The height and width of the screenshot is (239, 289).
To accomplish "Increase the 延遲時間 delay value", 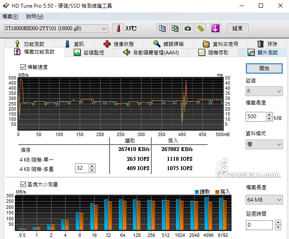I will point(278,223).
